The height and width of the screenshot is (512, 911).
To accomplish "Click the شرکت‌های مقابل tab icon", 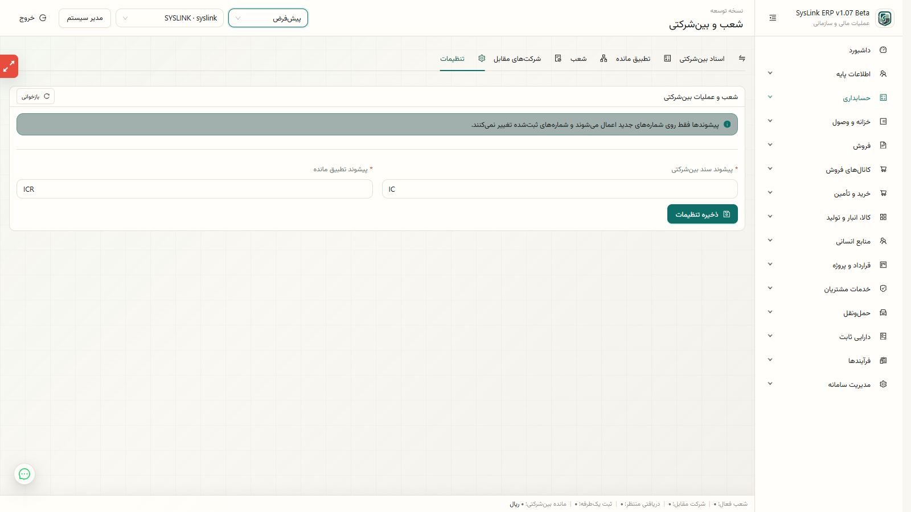I will (558, 59).
